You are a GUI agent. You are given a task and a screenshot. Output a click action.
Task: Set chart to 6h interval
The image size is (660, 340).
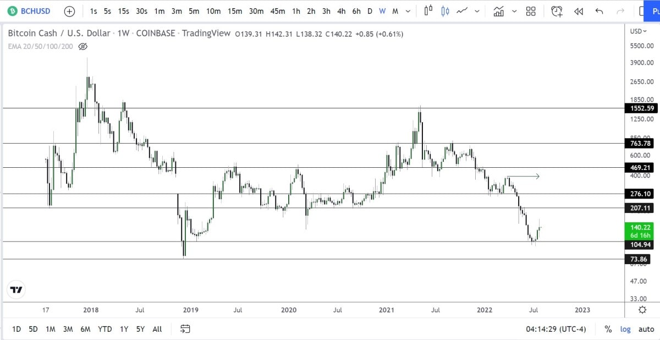point(356,11)
